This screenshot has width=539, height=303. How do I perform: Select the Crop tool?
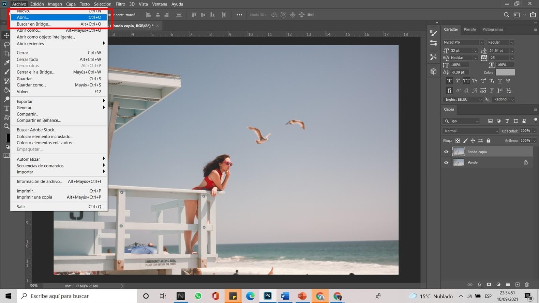point(6,53)
